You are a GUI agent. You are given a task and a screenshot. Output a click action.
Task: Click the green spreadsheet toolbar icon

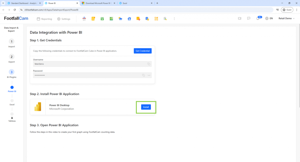click(111, 18)
